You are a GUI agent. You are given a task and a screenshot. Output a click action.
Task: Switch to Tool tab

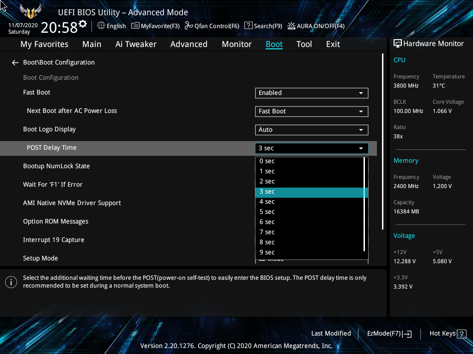point(304,44)
